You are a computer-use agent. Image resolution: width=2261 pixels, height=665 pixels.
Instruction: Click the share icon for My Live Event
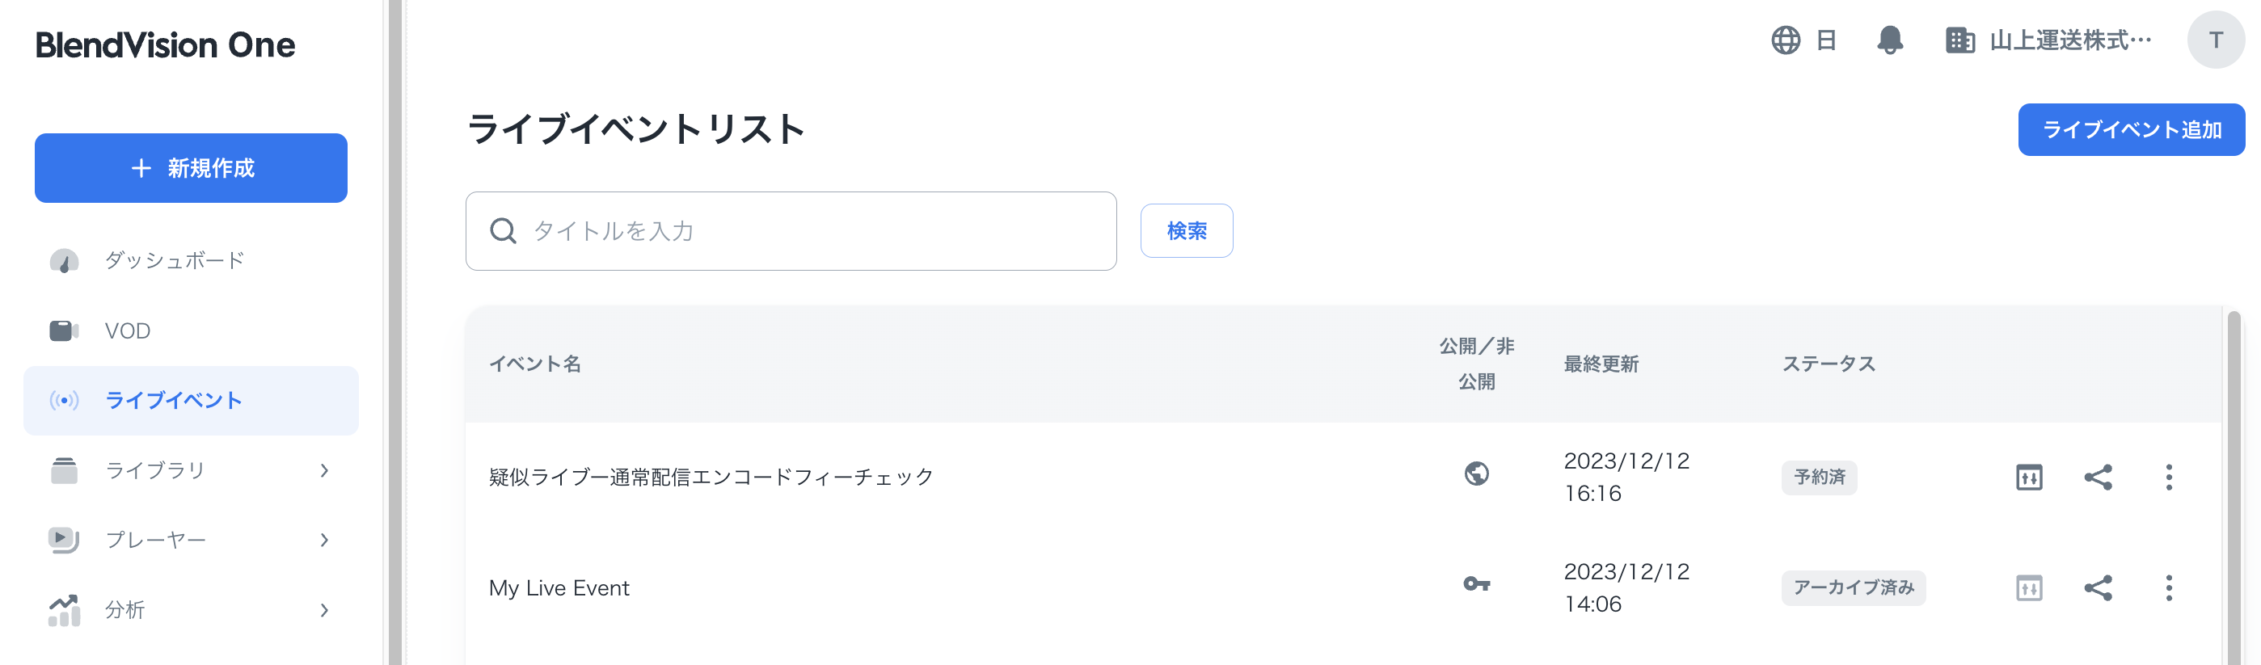coord(2099,587)
